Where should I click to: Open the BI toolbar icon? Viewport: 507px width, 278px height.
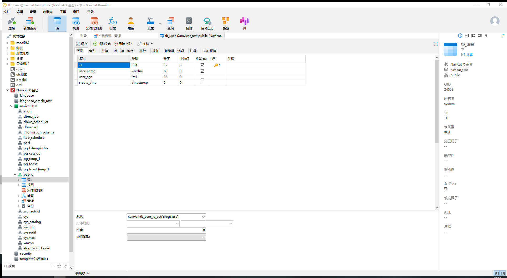pyautogui.click(x=244, y=23)
